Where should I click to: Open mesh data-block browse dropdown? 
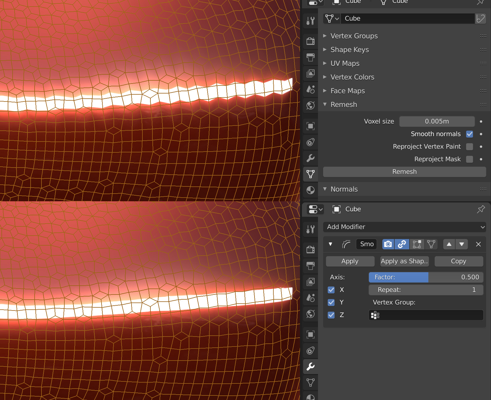click(x=332, y=19)
